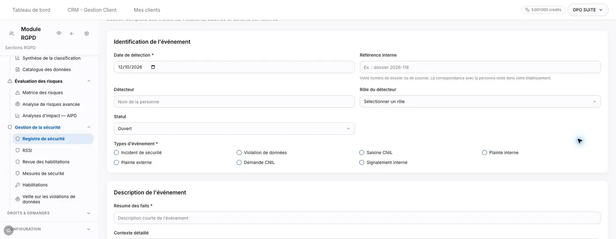
Task: Click the shield icon beside RSSI
Action: [18, 150]
